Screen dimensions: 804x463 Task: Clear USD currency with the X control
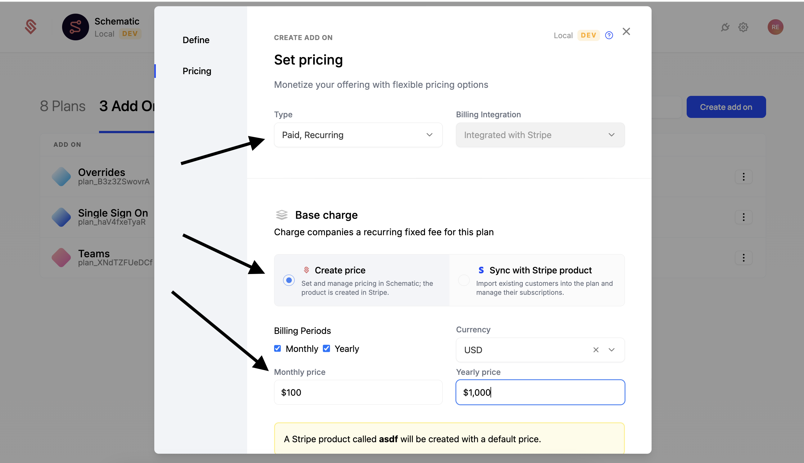[x=596, y=350]
